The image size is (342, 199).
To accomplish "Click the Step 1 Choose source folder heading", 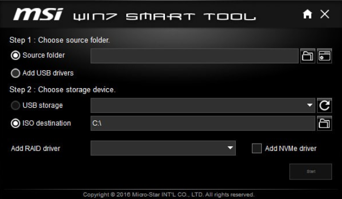I will pos(60,40).
